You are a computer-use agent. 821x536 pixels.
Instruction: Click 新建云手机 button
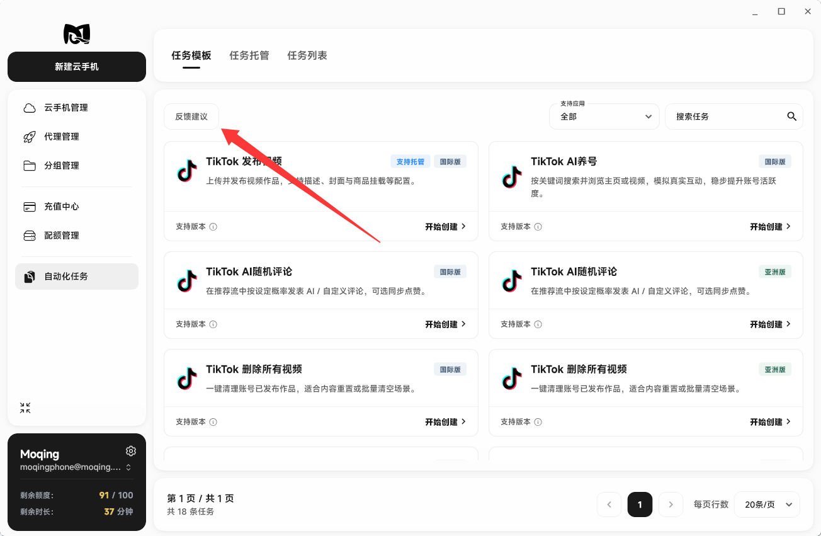click(77, 67)
